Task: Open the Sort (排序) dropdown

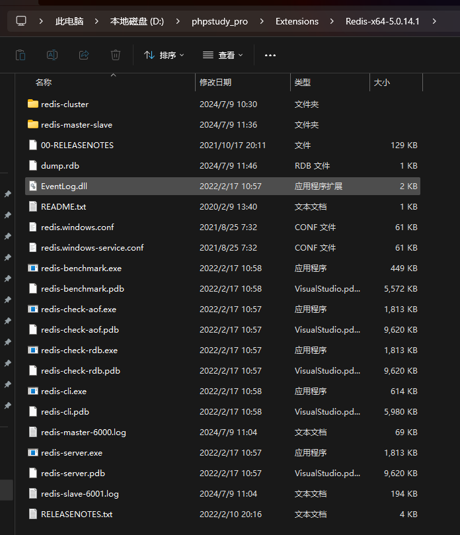Action: (x=164, y=55)
